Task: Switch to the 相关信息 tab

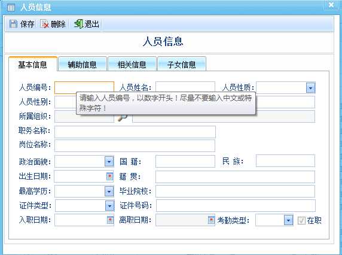Action: tap(132, 64)
